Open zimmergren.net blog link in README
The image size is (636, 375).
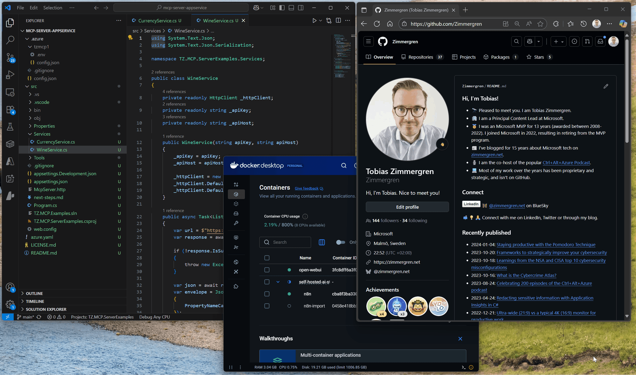pyautogui.click(x=487, y=155)
